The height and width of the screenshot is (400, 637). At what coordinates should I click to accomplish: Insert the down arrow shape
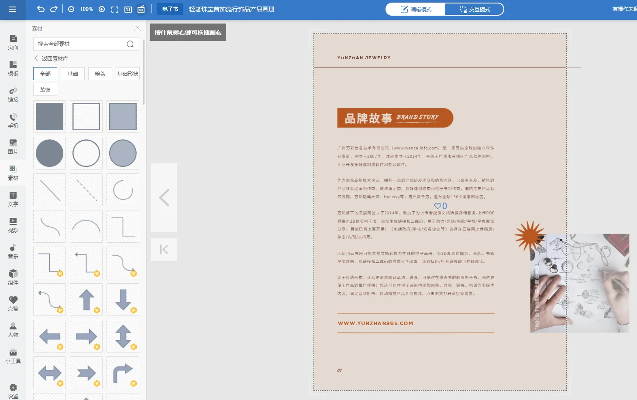point(123,299)
